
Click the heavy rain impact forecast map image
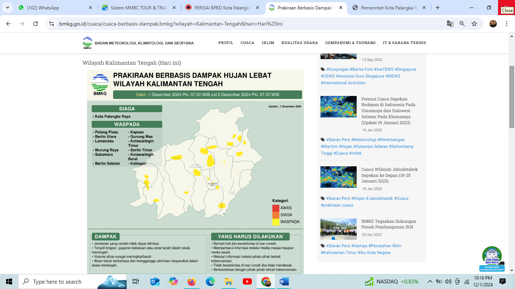195,172
